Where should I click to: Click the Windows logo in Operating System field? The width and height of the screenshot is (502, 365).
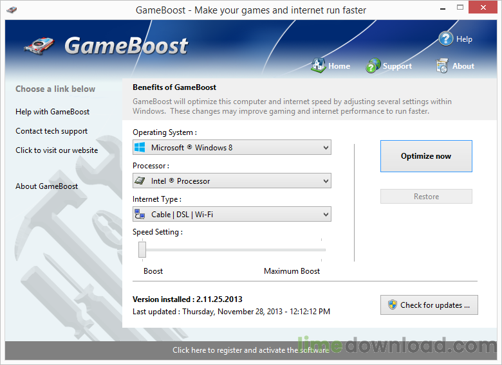140,147
